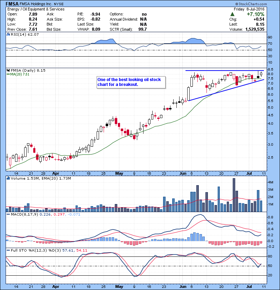Click the MACD(8,17,9) legend line marker
The height and width of the screenshot is (290, 280).
(8, 215)
